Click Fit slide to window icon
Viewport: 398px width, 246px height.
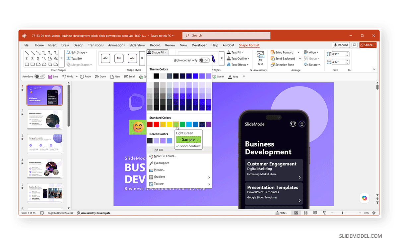tap(374, 213)
